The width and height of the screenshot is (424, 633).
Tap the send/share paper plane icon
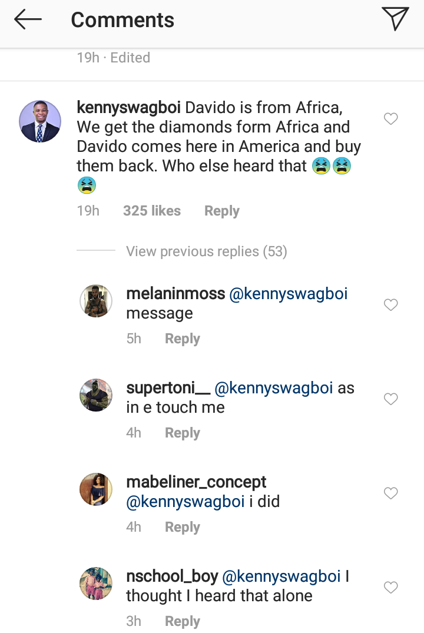point(395,19)
